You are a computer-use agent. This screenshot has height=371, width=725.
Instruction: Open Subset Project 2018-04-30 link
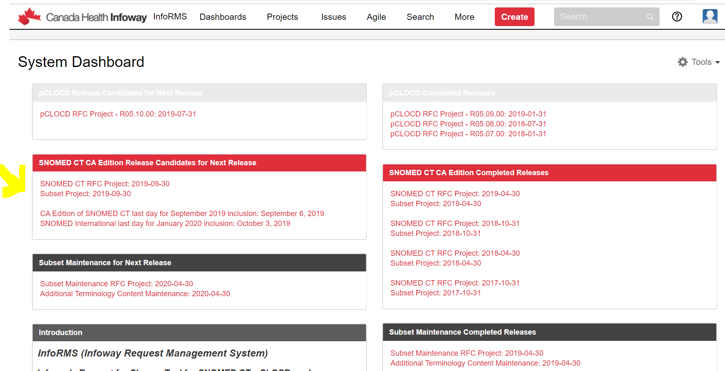[x=436, y=263]
